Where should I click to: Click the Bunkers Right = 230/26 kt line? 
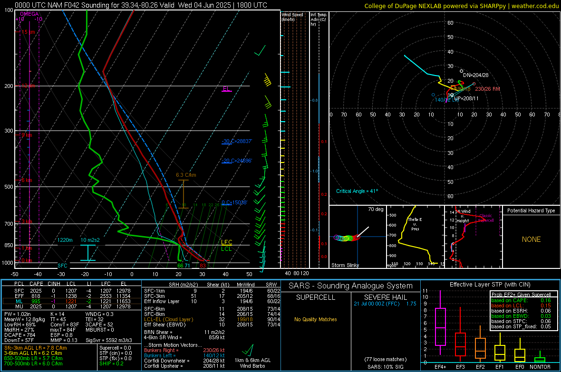184,350
